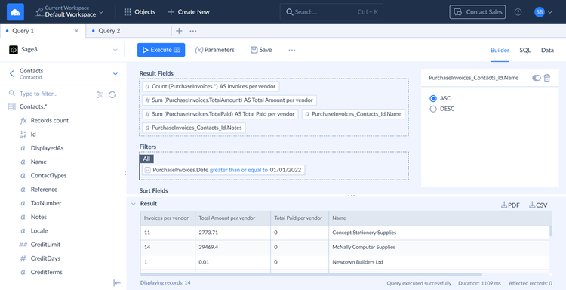
Task: Open the Objects grid menu
Action: pos(140,12)
